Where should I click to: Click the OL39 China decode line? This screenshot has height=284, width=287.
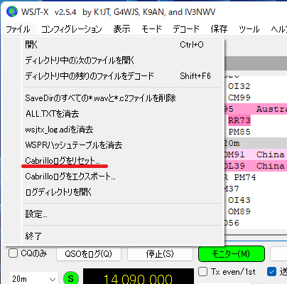coord(256,166)
